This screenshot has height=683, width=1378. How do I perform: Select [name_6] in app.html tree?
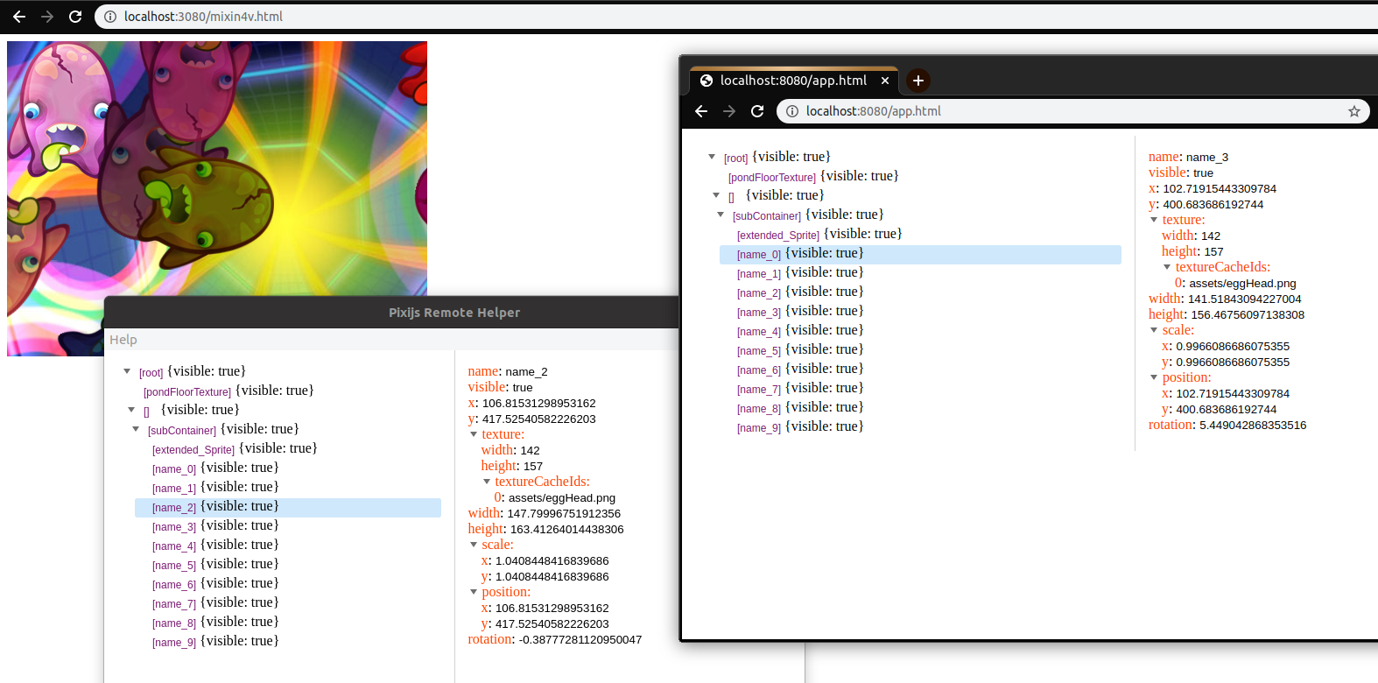759,370
